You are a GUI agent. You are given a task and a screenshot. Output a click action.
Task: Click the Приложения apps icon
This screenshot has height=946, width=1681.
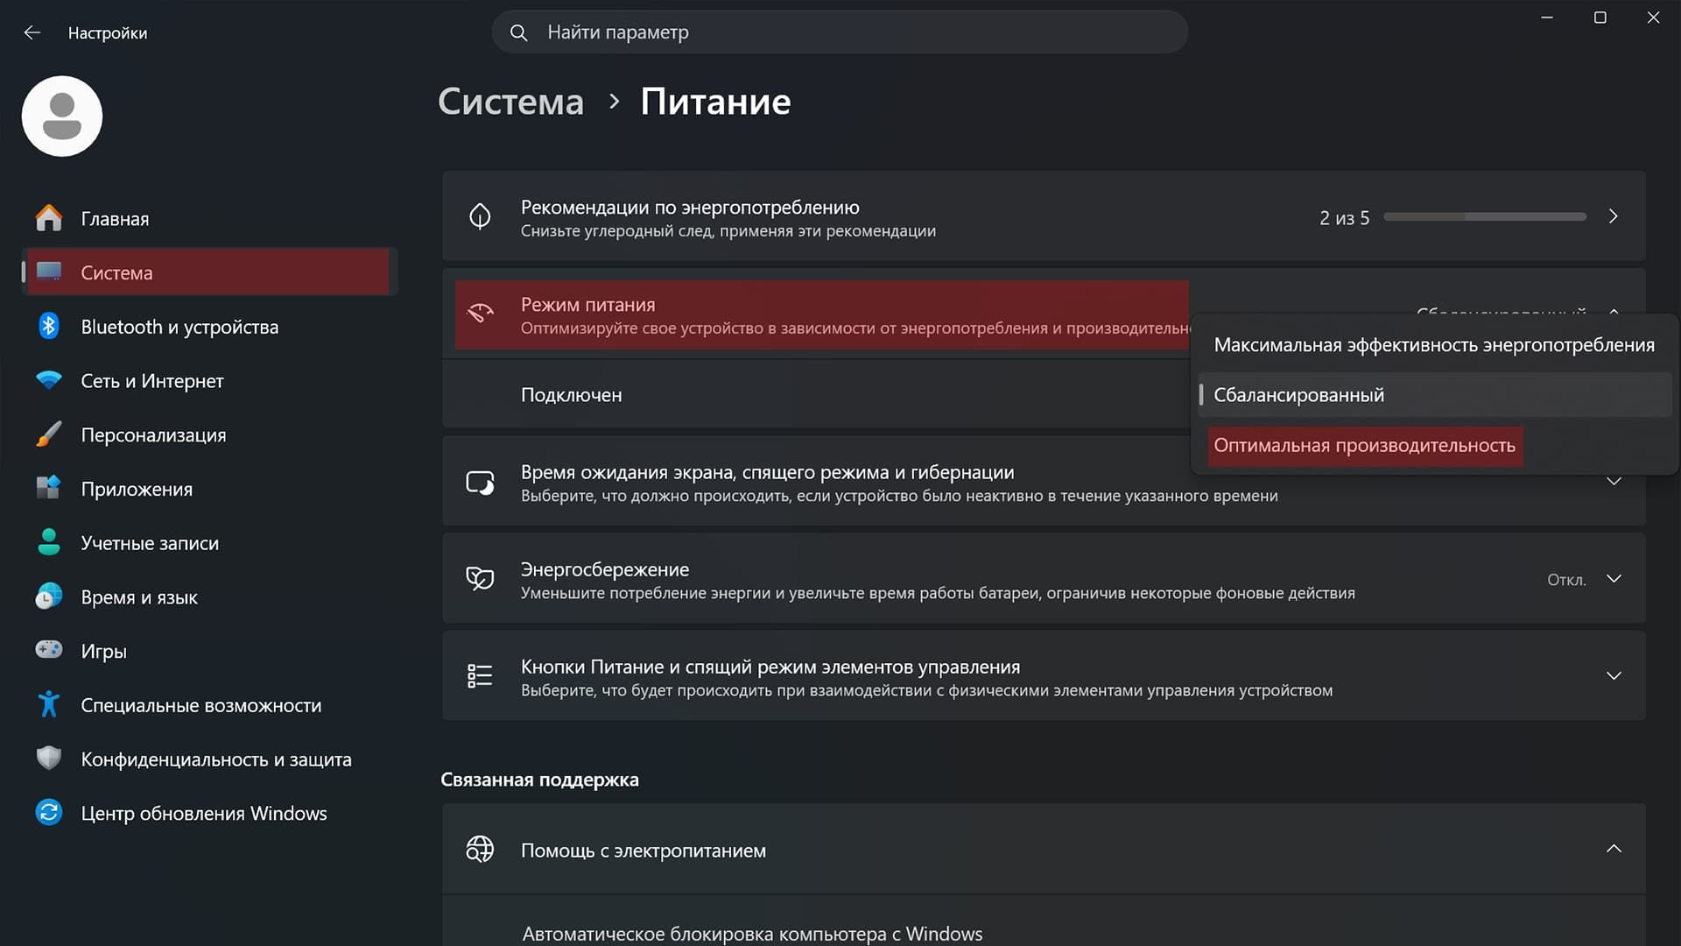pos(49,488)
